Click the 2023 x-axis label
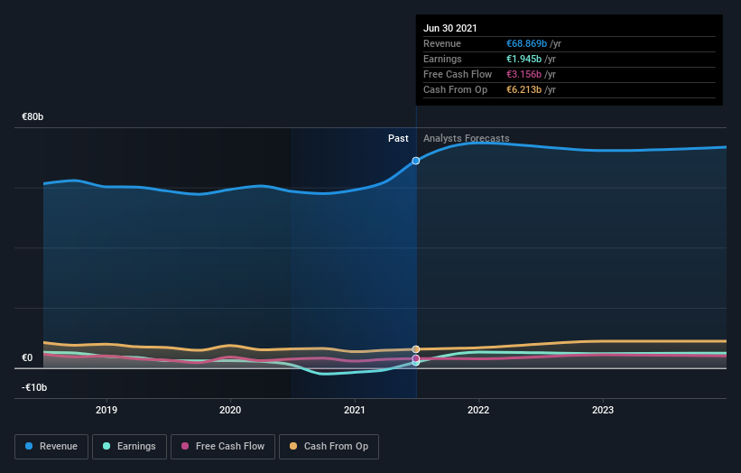 click(x=603, y=410)
